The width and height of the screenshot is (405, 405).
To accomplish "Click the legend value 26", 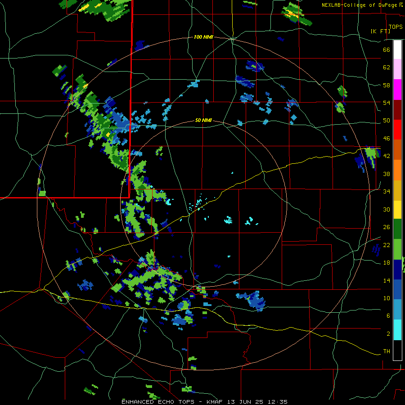I will pyautogui.click(x=387, y=227).
